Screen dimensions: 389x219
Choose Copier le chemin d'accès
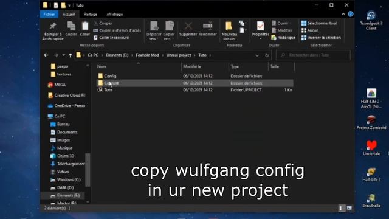117,30
